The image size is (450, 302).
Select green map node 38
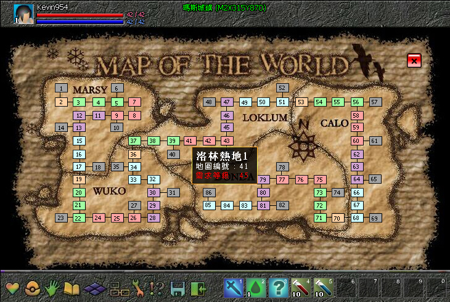(x=153, y=141)
